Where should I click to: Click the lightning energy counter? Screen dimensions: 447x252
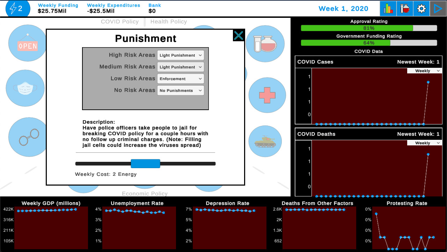[17, 8]
